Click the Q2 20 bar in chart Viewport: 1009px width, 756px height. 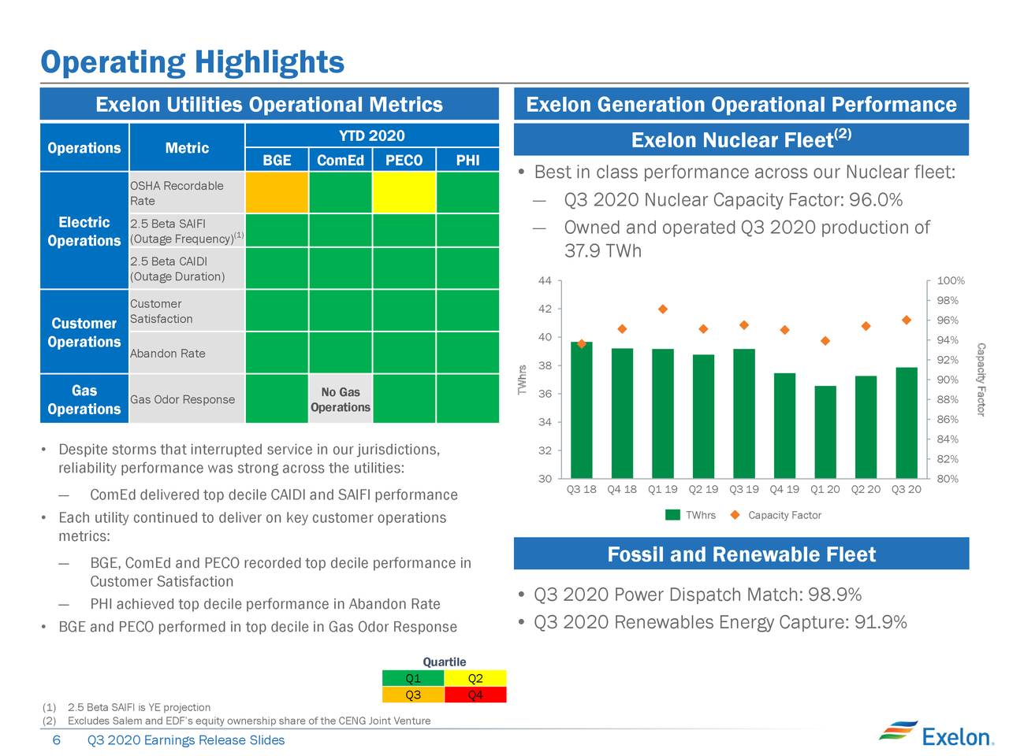(x=866, y=427)
